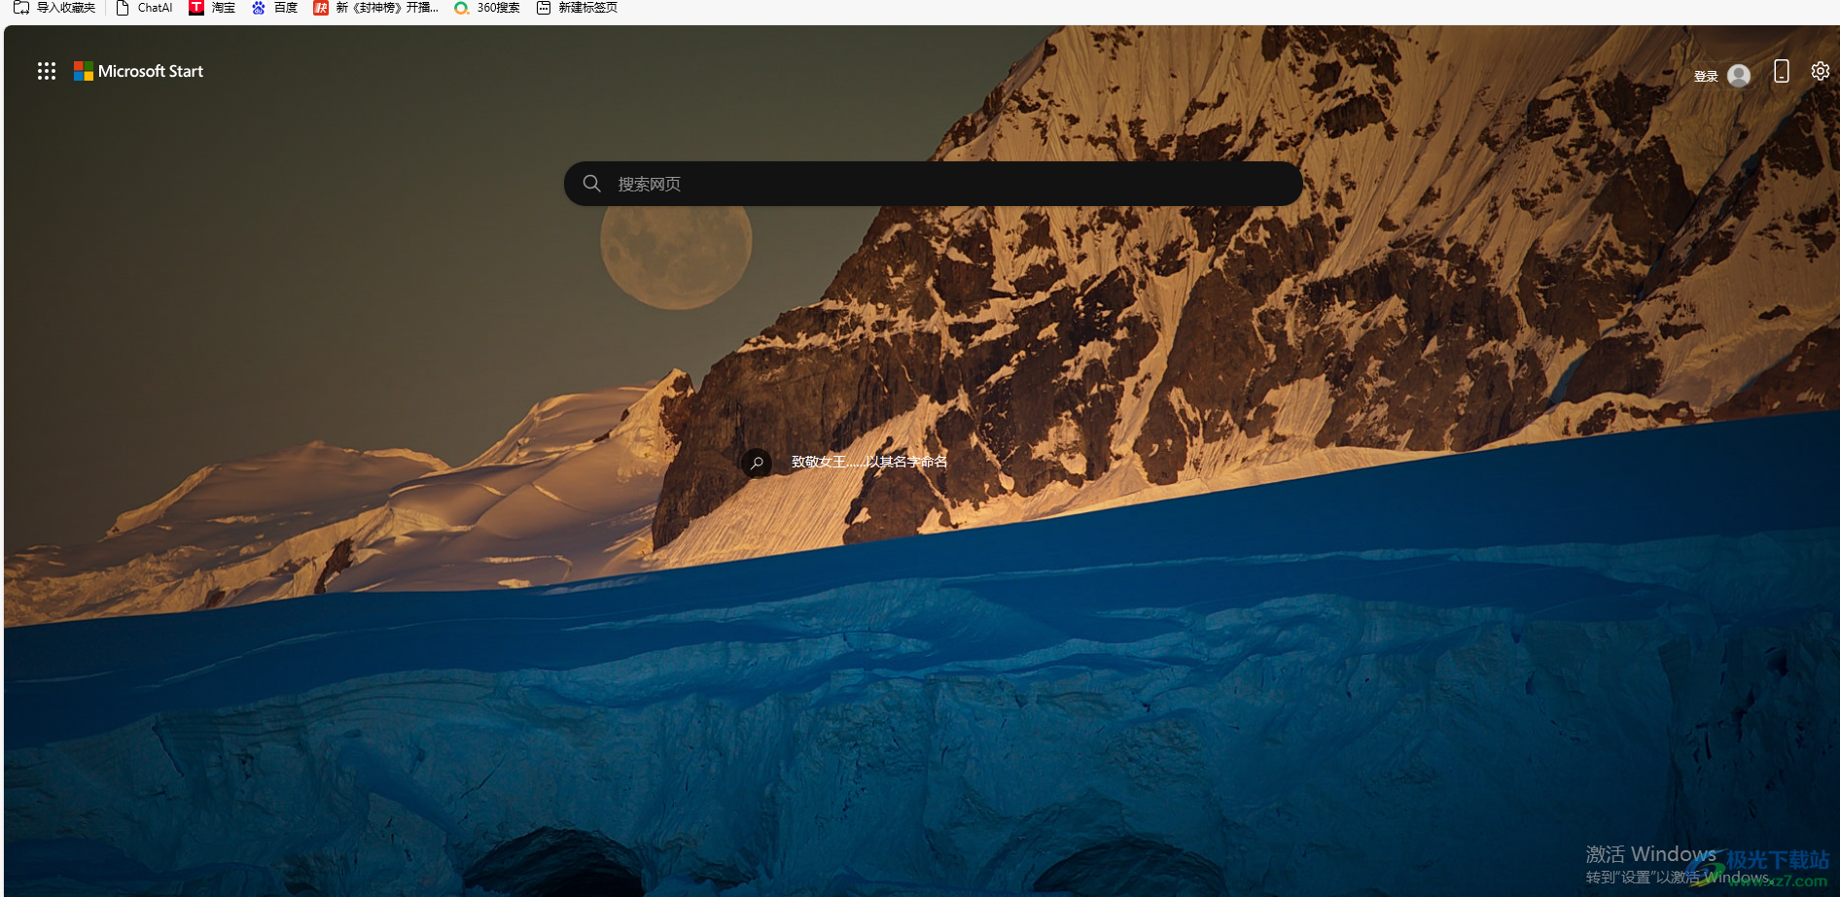
Task: Open page settings gear icon
Action: pyautogui.click(x=1821, y=71)
